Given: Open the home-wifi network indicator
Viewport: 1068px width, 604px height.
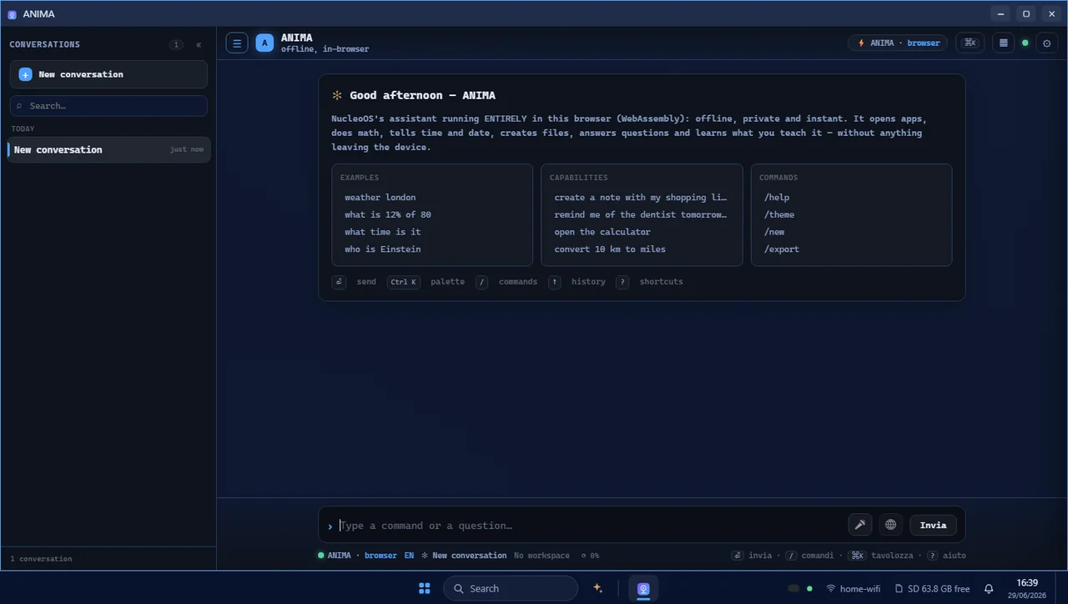Looking at the screenshot, I should click(853, 589).
